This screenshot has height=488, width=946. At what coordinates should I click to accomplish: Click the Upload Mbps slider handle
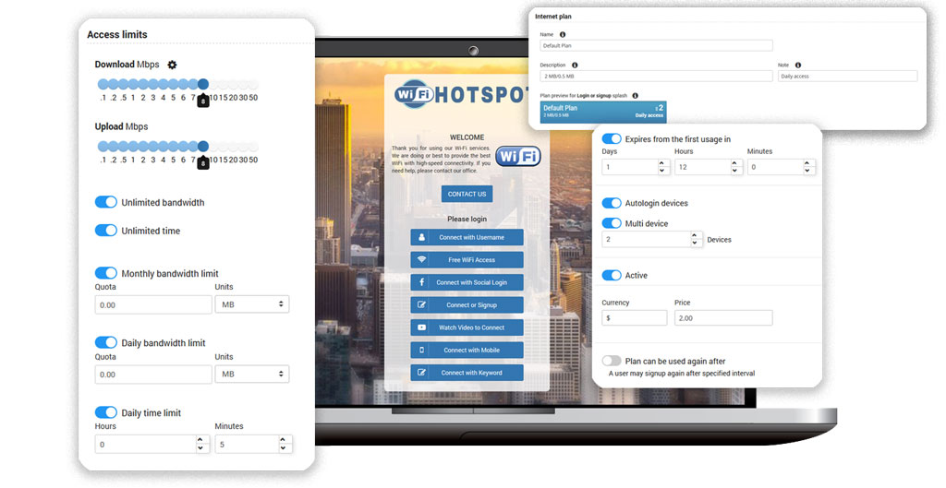coord(203,146)
